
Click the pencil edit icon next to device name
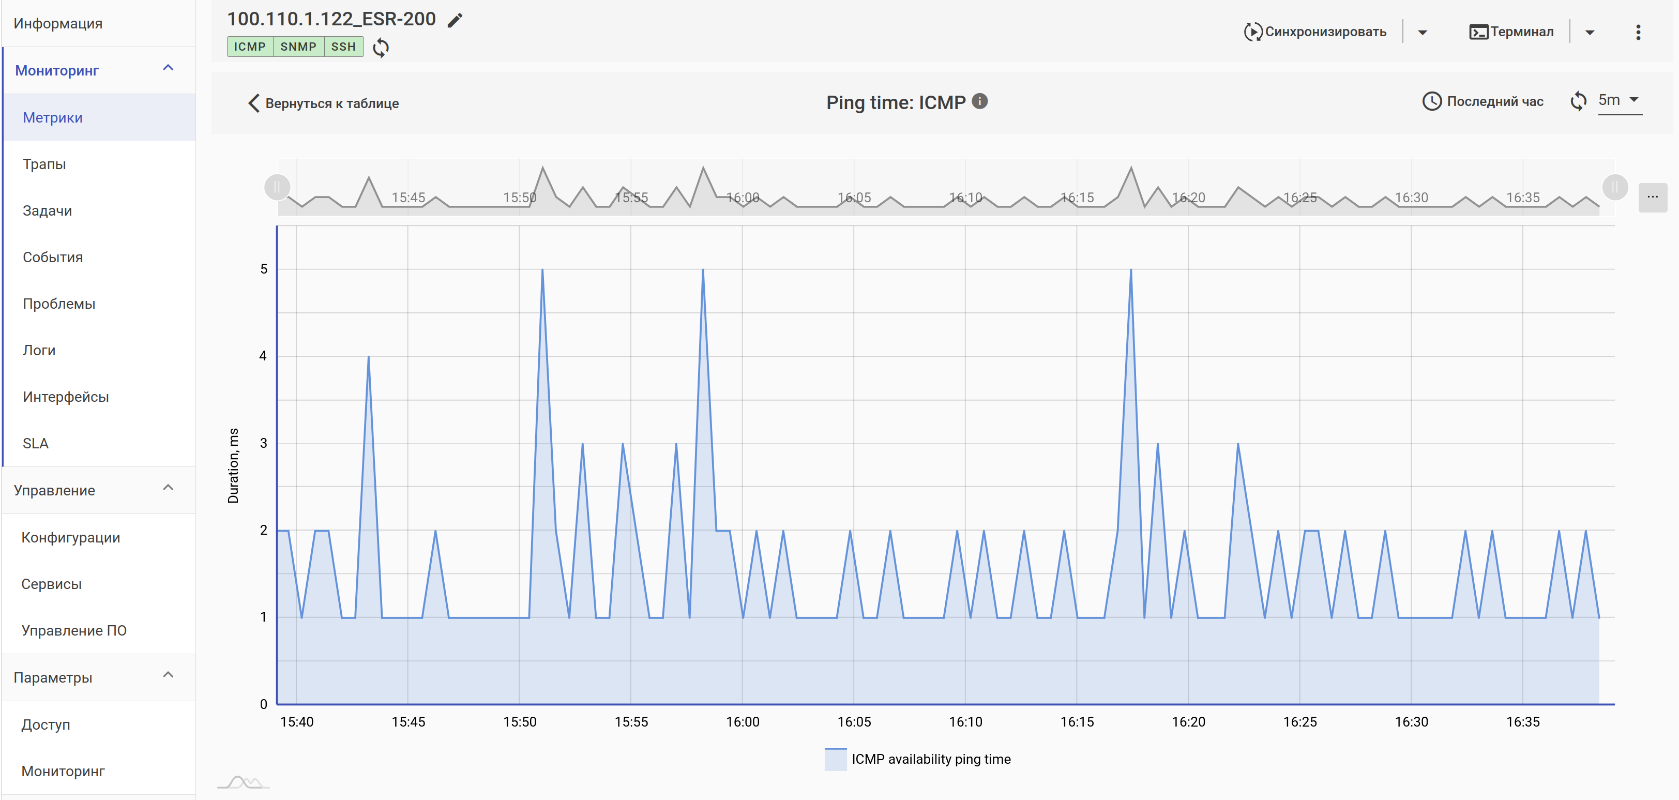(455, 20)
